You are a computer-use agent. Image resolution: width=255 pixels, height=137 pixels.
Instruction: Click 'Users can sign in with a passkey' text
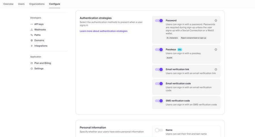183,53
